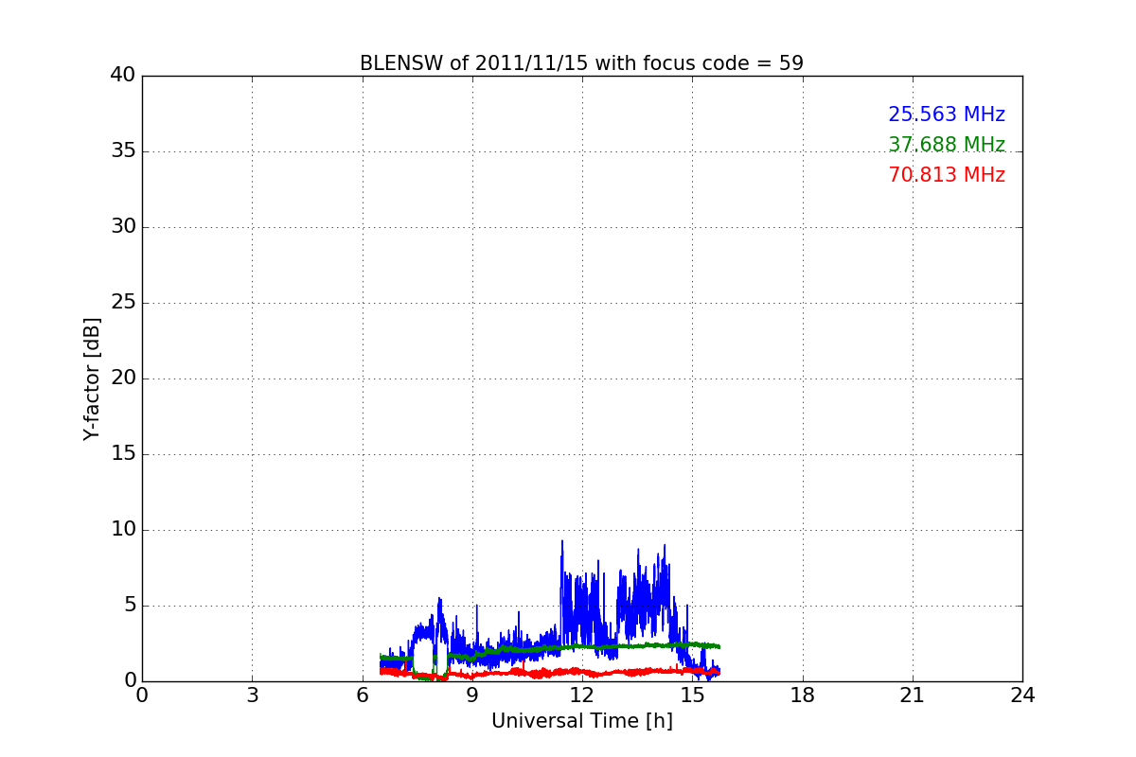The width and height of the screenshot is (1136, 757).
Task: Click y-axis tick label '30'
Action: (123, 226)
